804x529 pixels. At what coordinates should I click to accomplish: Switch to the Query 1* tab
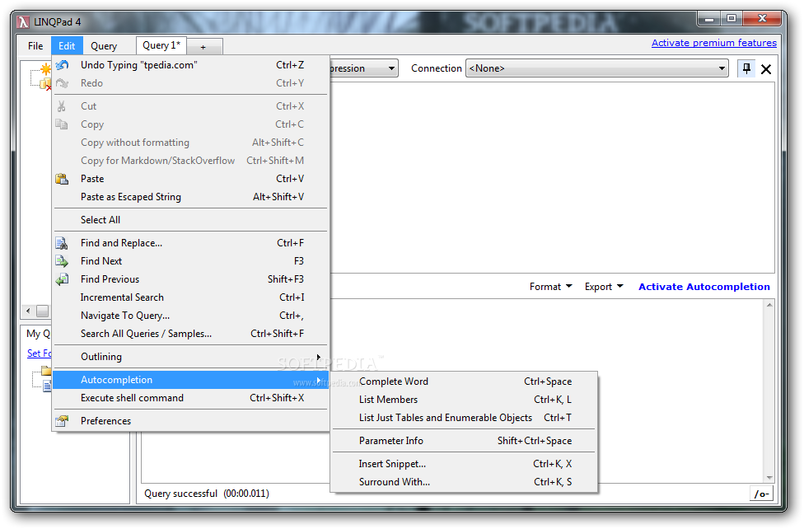click(161, 45)
